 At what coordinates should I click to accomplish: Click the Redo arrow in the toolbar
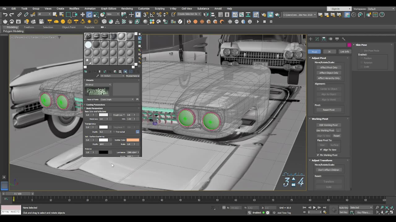(x=11, y=14)
